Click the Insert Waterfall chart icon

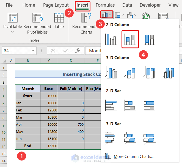pos(130,15)
